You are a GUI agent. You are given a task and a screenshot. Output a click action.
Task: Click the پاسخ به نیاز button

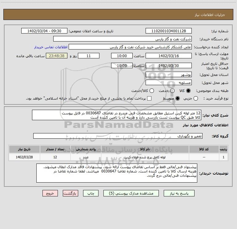[x=179, y=193]
